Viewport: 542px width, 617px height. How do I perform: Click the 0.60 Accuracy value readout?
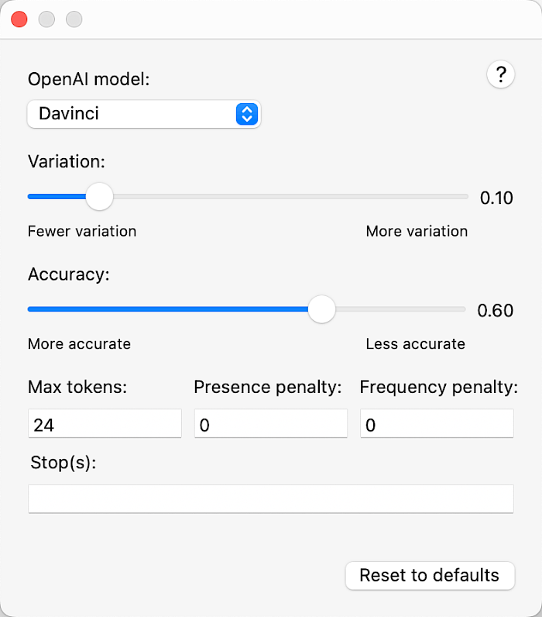point(496,311)
